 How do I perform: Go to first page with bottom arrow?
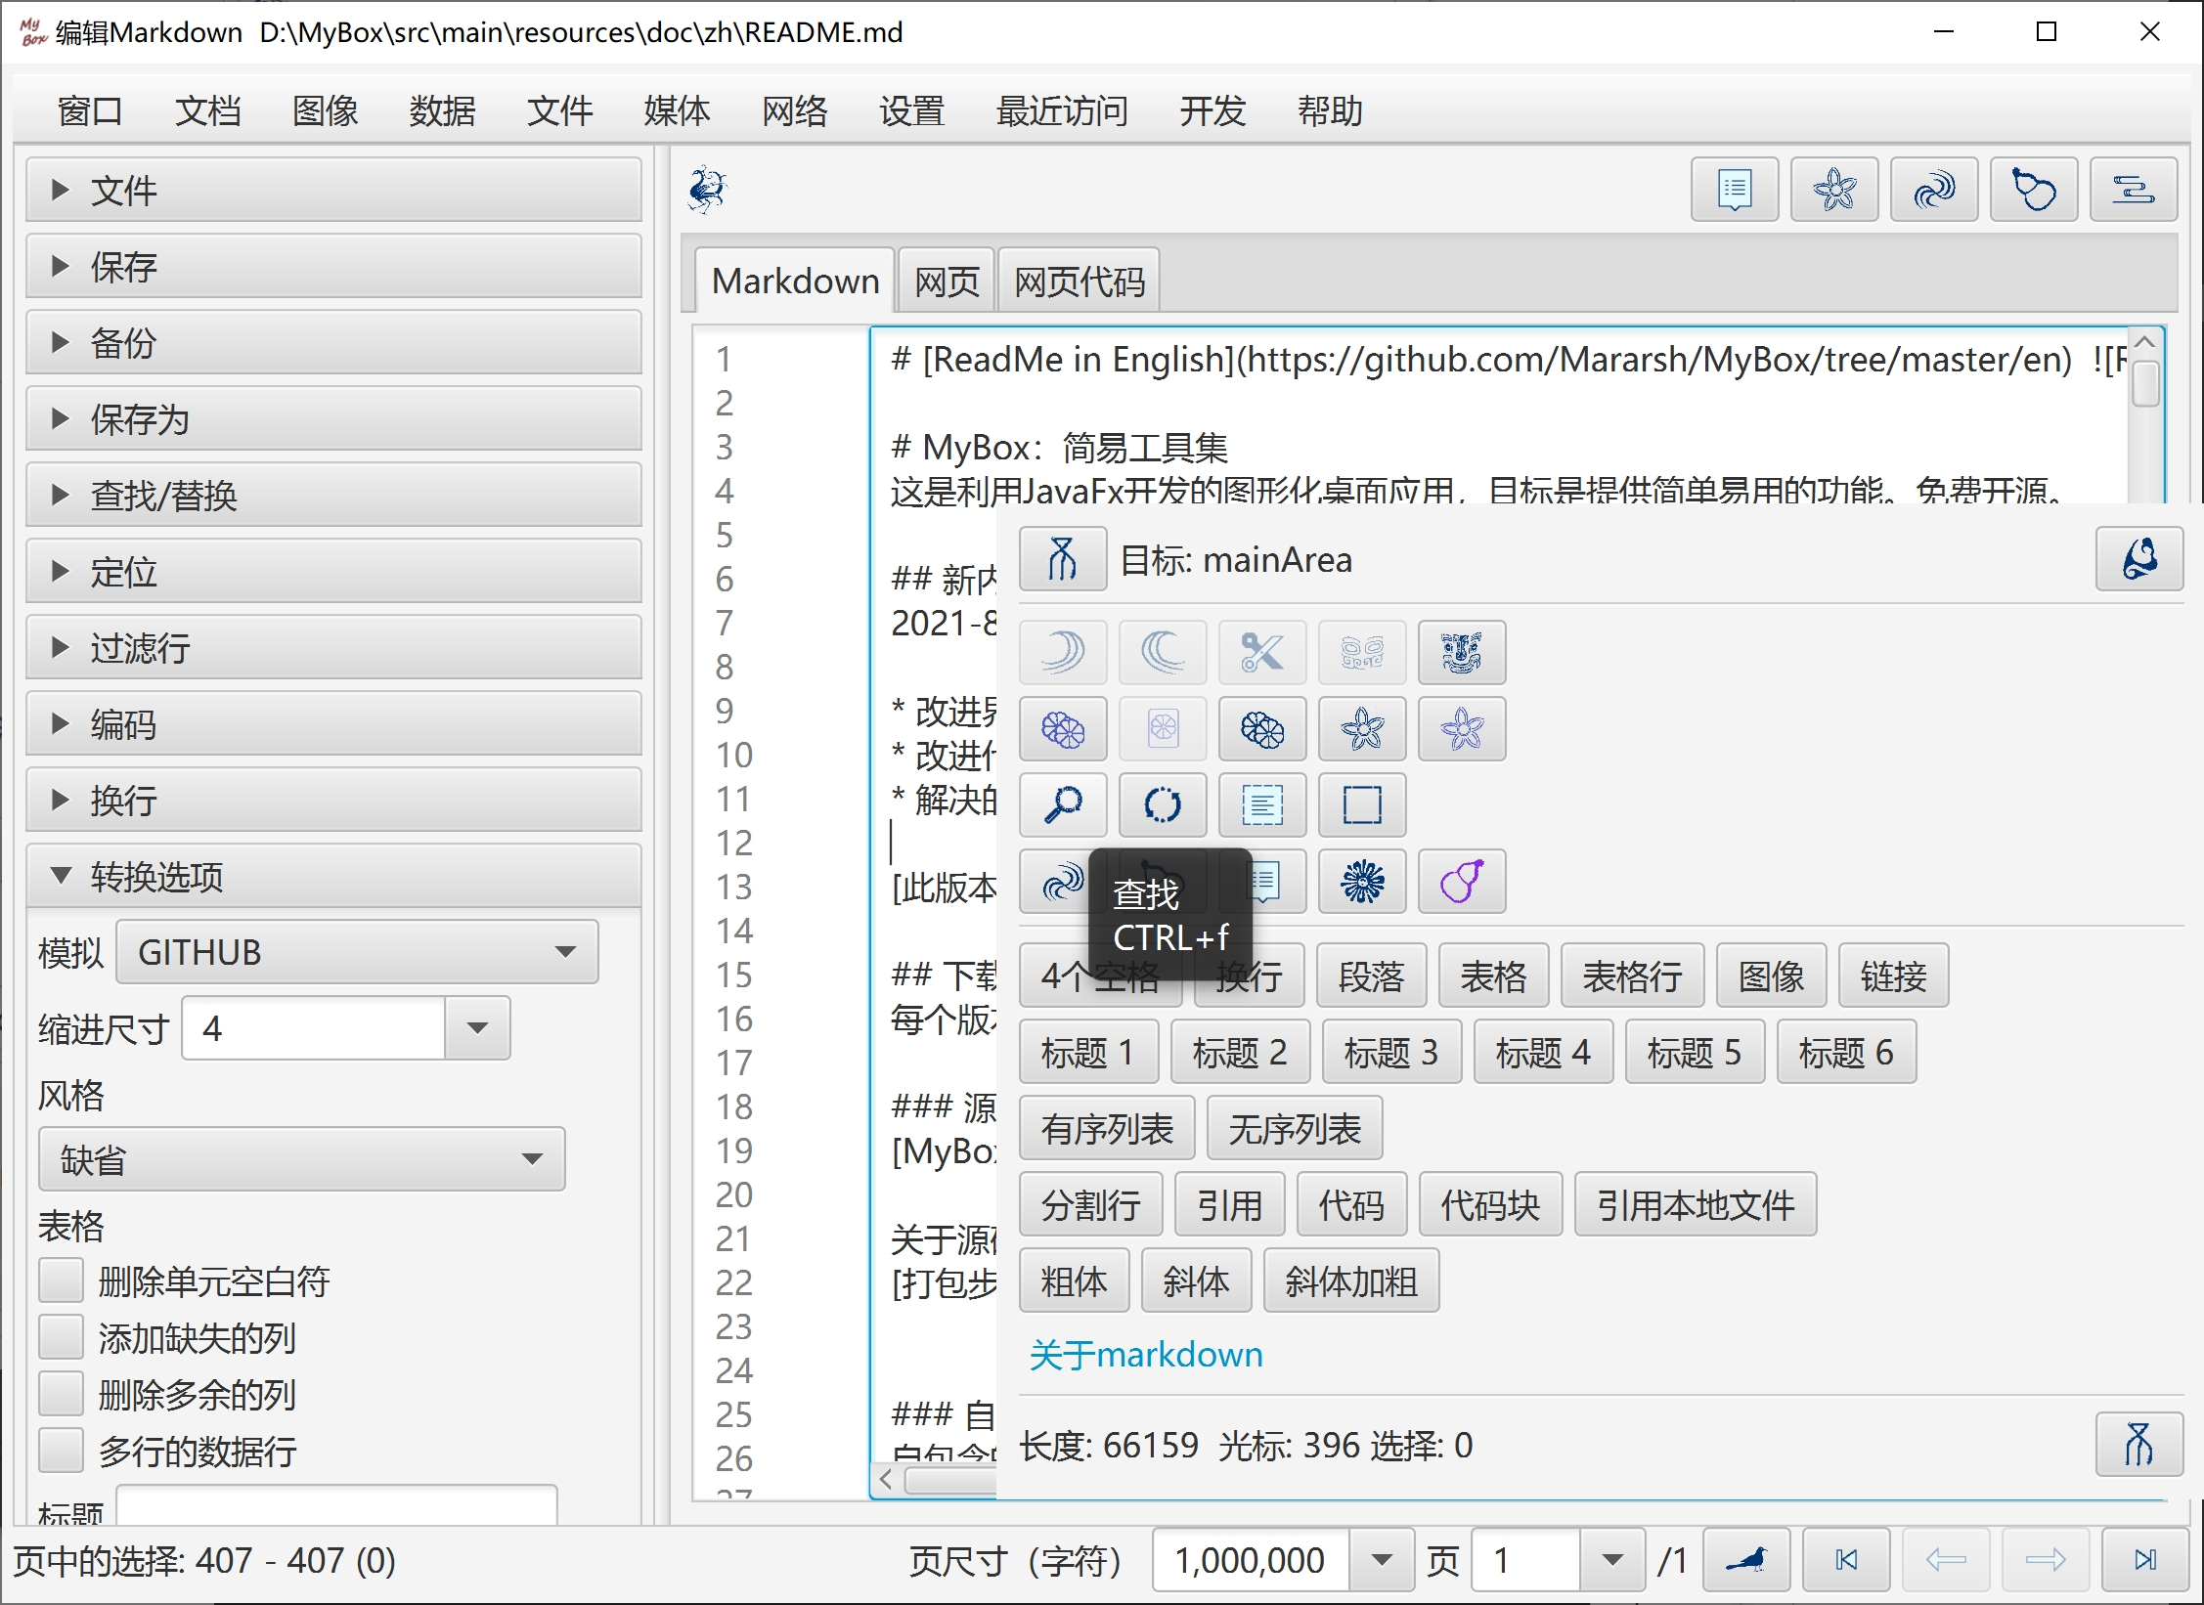[x=1846, y=1559]
